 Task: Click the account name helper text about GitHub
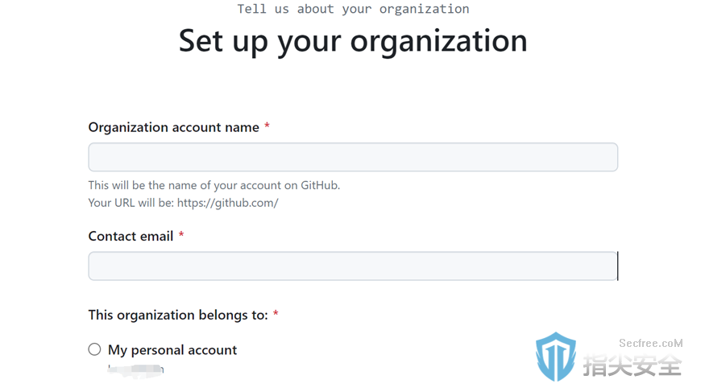(214, 185)
